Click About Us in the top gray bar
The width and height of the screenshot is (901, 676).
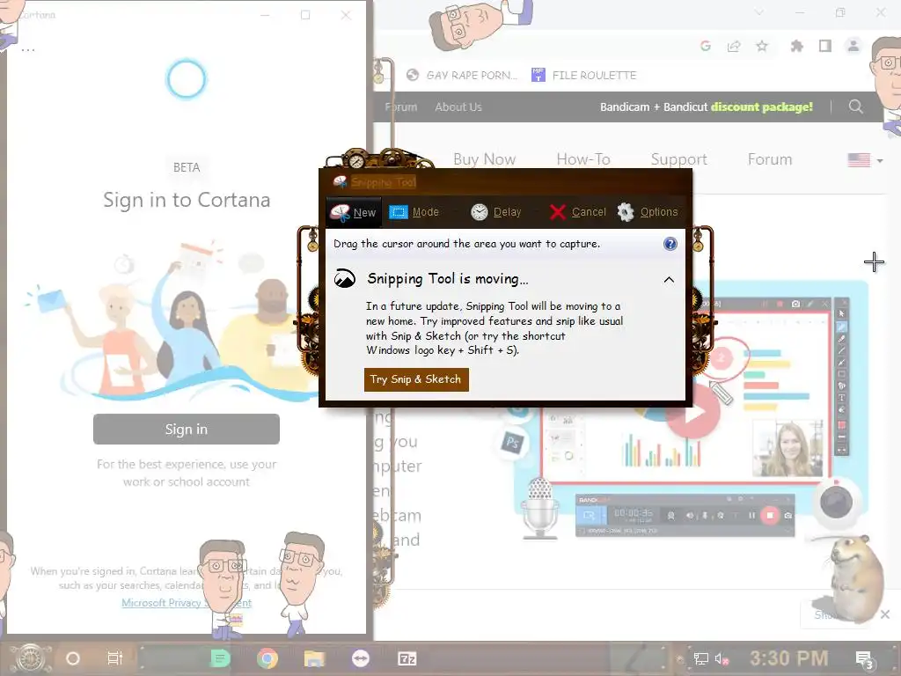coord(458,107)
